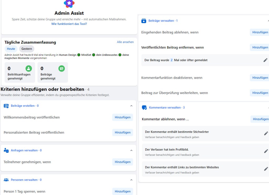
Task: Click the 'Alle ansehen' link
Action: tap(125, 42)
